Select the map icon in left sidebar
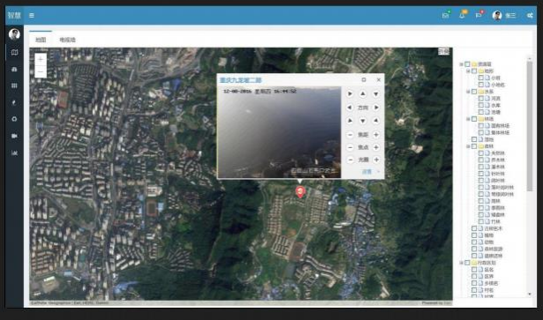The height and width of the screenshot is (320, 543). click(14, 52)
